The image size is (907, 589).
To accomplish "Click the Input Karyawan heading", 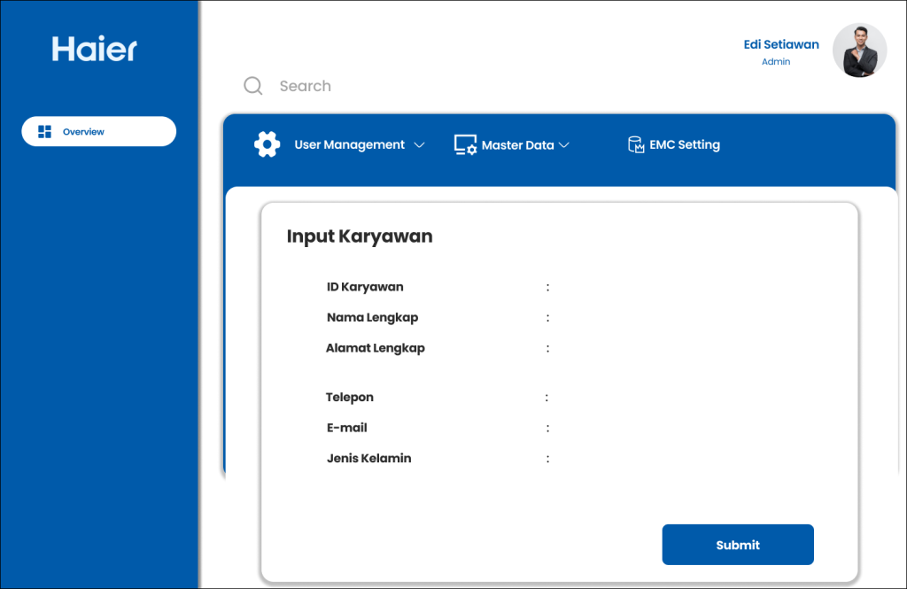I will pyautogui.click(x=360, y=236).
